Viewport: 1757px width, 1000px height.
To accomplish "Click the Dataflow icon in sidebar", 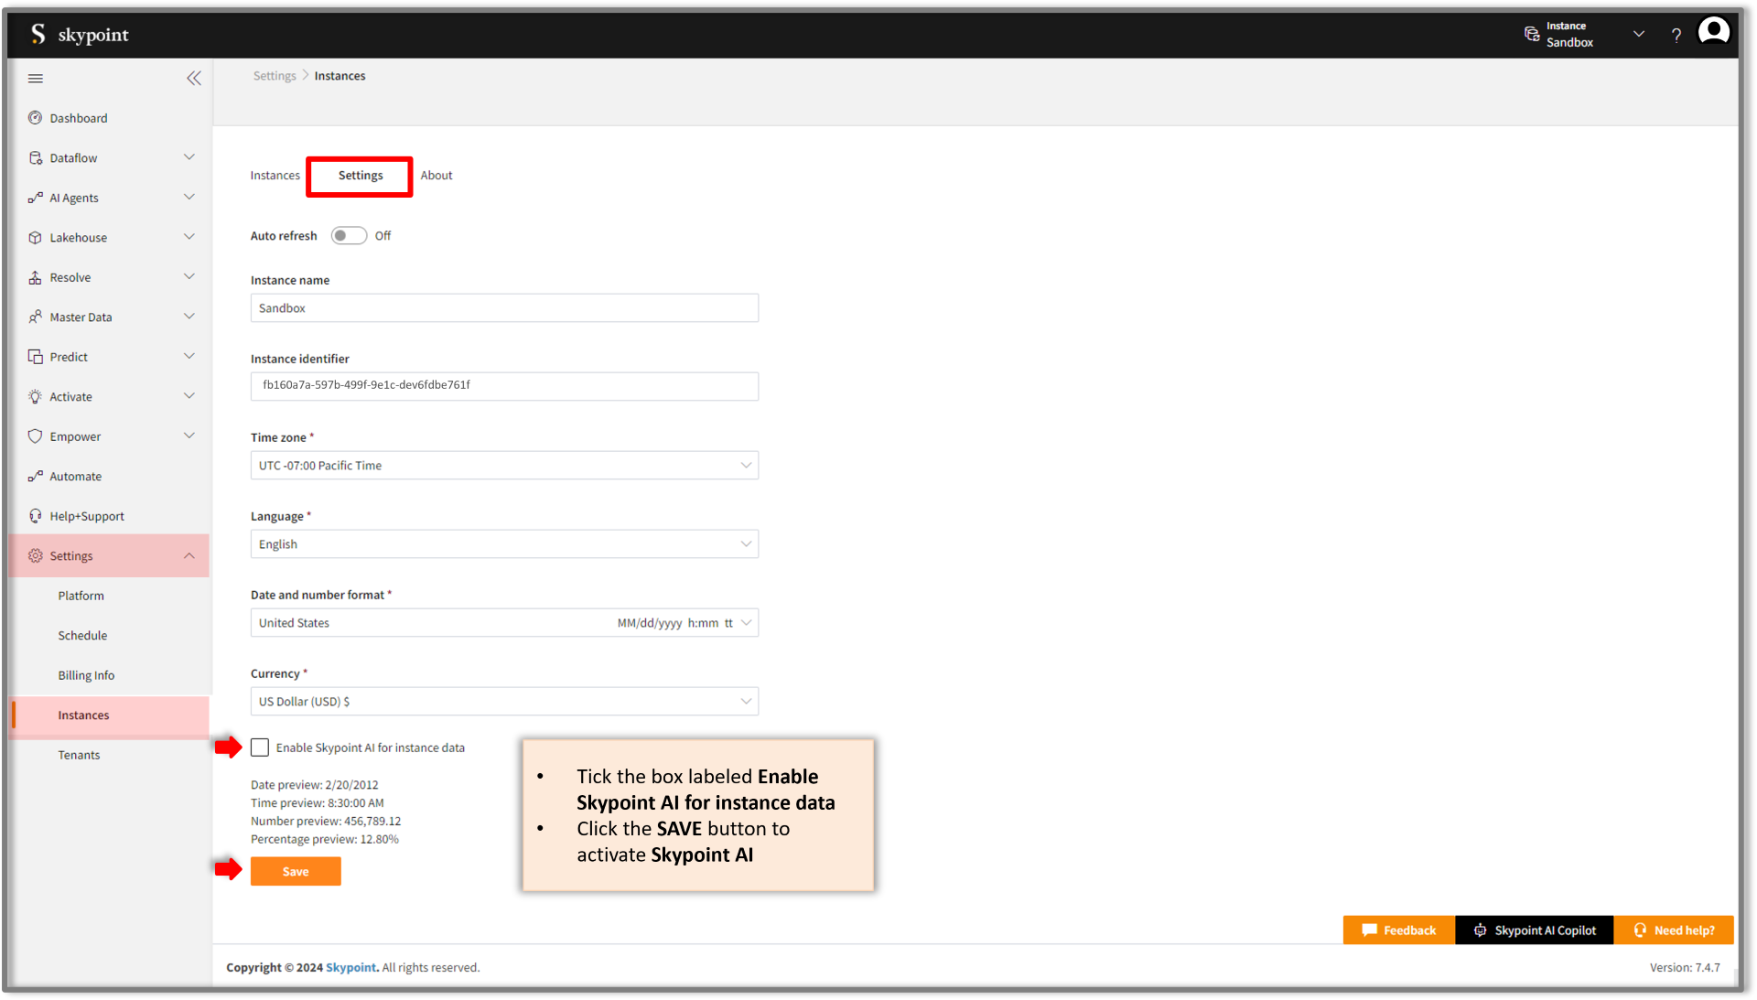I will point(35,158).
